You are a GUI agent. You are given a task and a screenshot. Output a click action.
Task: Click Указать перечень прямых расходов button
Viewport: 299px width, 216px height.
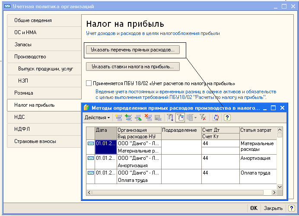click(133, 50)
